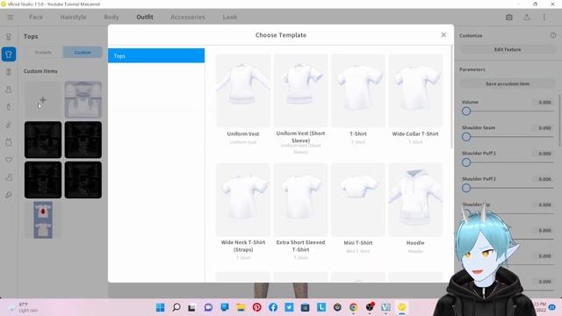Switch to the Face tab

click(x=36, y=18)
